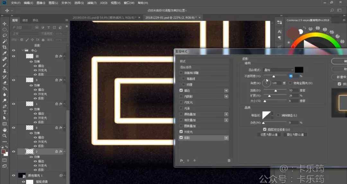Click the fx icon in Layer Style dialog
347x184 pixels.
[182, 161]
